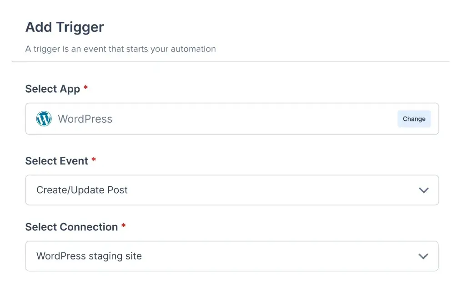Screen dimensions: 457x294
Task: Click the Select Event label
Action: [57, 160]
